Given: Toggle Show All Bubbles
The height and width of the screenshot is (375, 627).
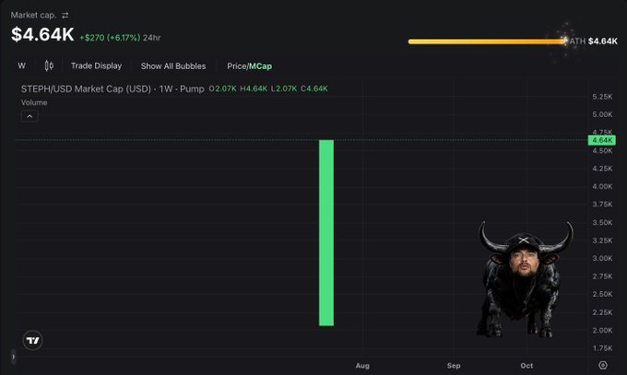Looking at the screenshot, I should pos(173,66).
